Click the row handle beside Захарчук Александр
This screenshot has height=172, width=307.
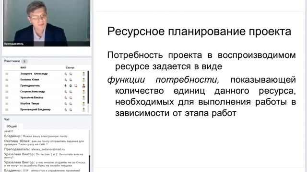(7, 74)
